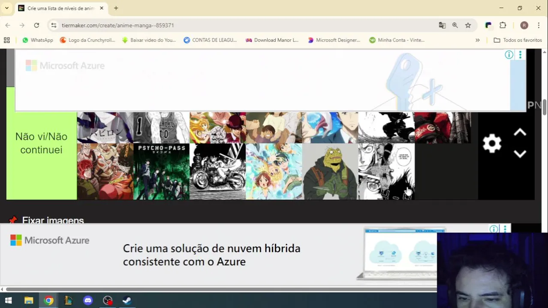Open the colored extension icon beside Extensions
Image resolution: width=548 pixels, height=308 pixels.
[488, 25]
